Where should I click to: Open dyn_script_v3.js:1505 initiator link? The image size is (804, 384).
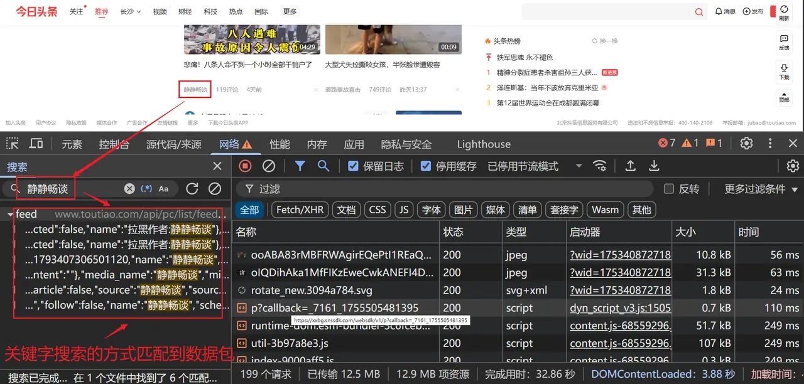click(620, 308)
